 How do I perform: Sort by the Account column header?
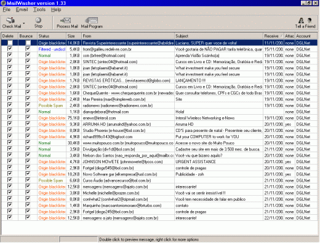(306, 36)
